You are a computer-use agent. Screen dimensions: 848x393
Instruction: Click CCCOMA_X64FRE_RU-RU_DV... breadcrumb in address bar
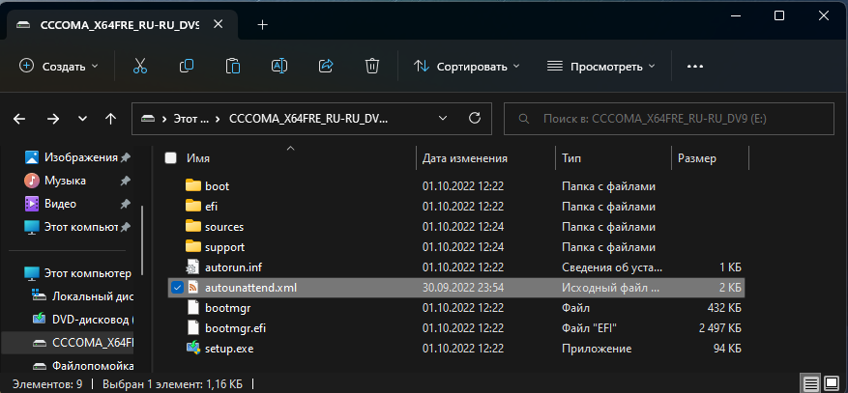click(308, 119)
